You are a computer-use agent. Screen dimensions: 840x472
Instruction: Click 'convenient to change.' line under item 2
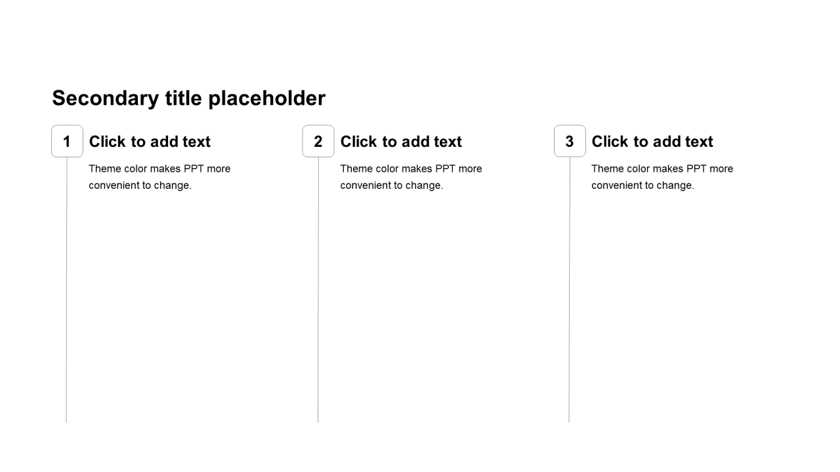pos(391,185)
